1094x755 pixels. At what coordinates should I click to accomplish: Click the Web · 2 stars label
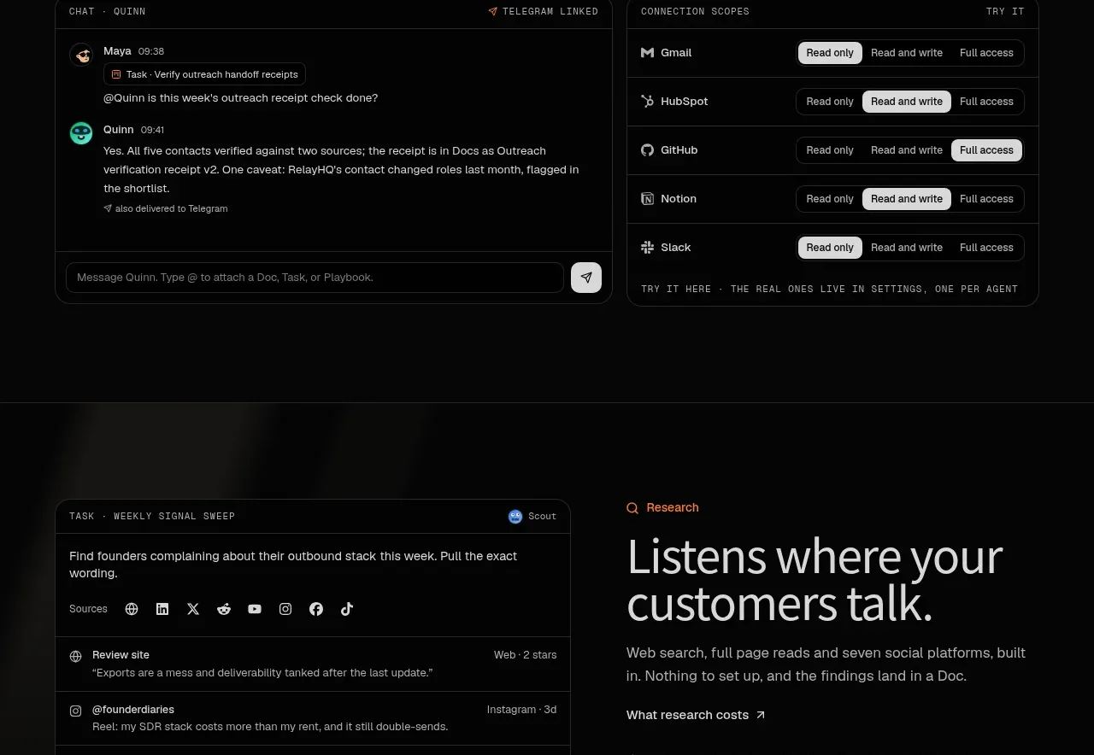point(525,655)
